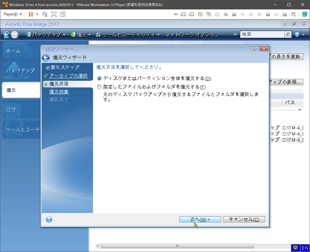Open help from the wizard footer icon
This screenshot has height=252, width=310.
(x=49, y=219)
